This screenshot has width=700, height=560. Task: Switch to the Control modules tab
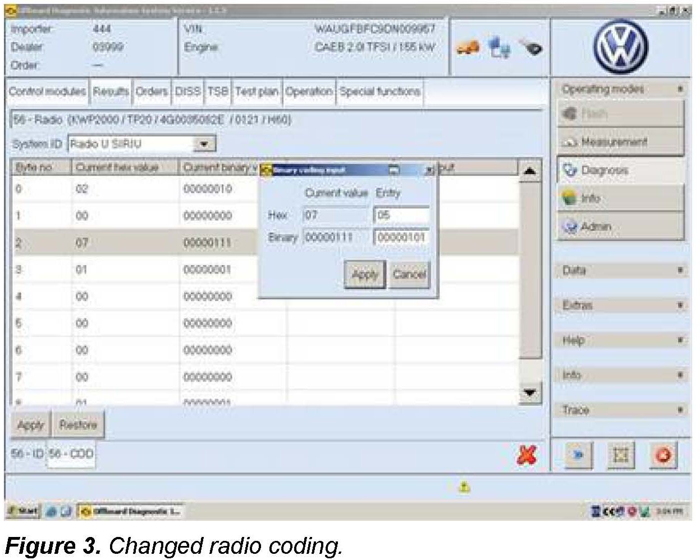pyautogui.click(x=47, y=92)
